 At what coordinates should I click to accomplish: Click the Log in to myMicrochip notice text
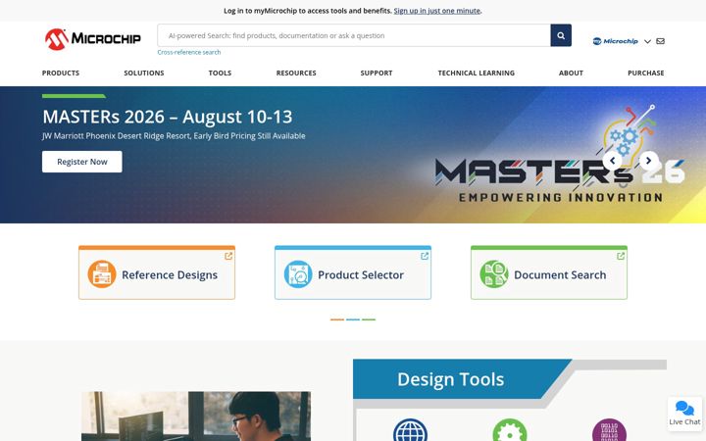[x=308, y=11]
